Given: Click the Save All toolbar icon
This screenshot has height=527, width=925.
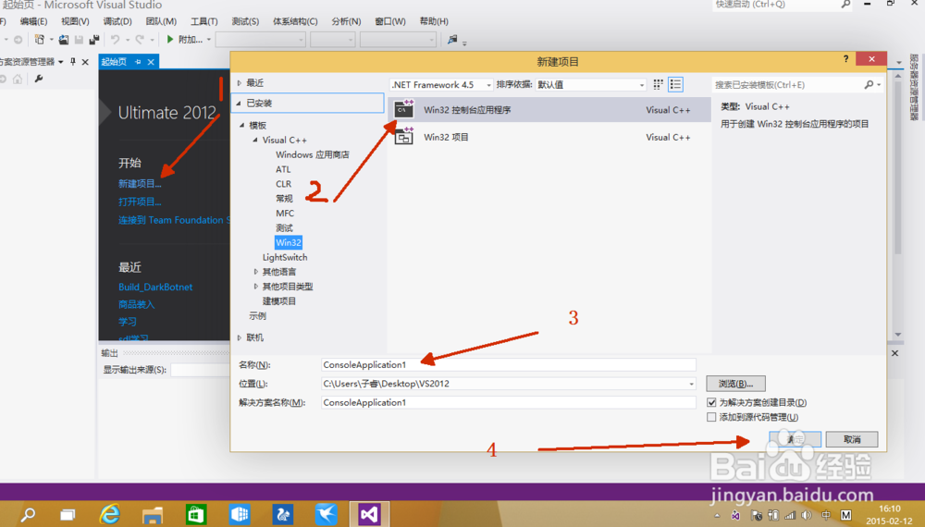Looking at the screenshot, I should [93, 40].
